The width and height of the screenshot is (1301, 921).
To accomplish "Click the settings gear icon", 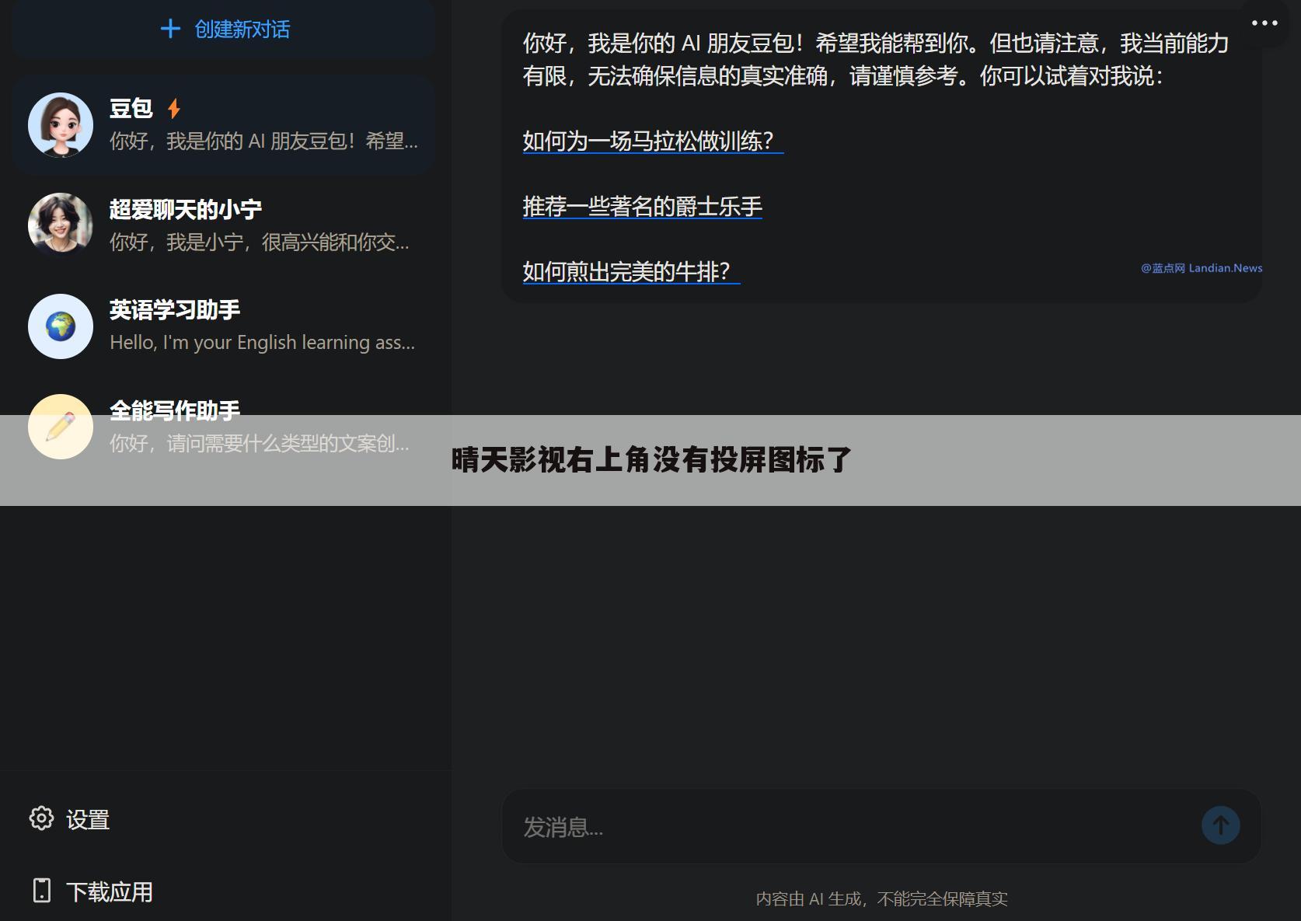I will 41,818.
